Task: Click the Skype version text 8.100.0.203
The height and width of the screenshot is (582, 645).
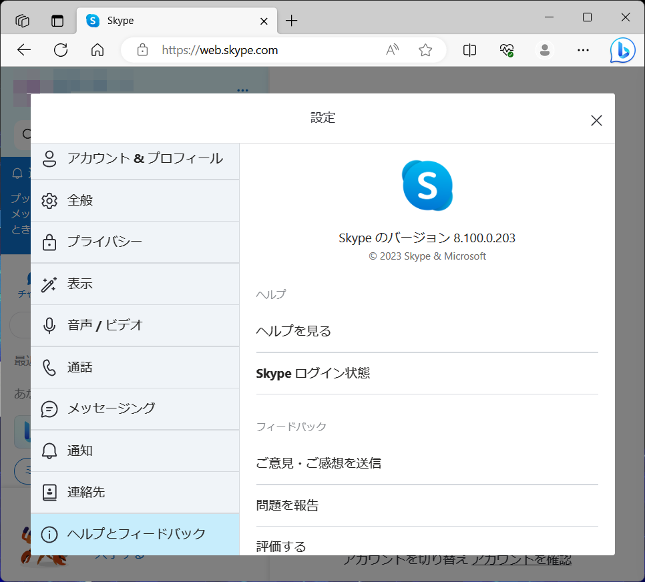Action: [427, 238]
